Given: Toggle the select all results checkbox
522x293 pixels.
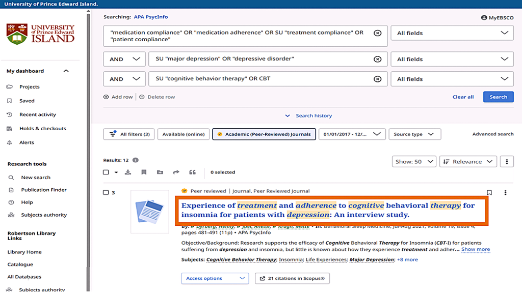Looking at the screenshot, I should point(106,172).
